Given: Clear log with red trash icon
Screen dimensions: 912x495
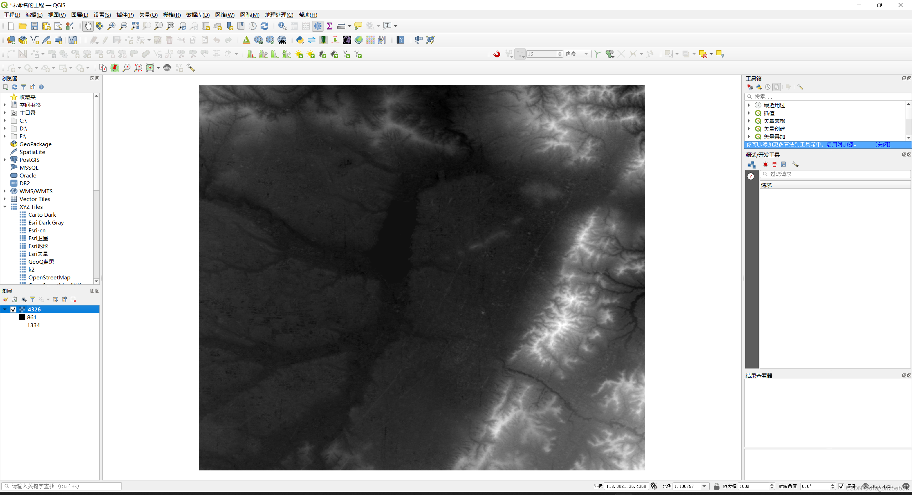Looking at the screenshot, I should coord(774,164).
